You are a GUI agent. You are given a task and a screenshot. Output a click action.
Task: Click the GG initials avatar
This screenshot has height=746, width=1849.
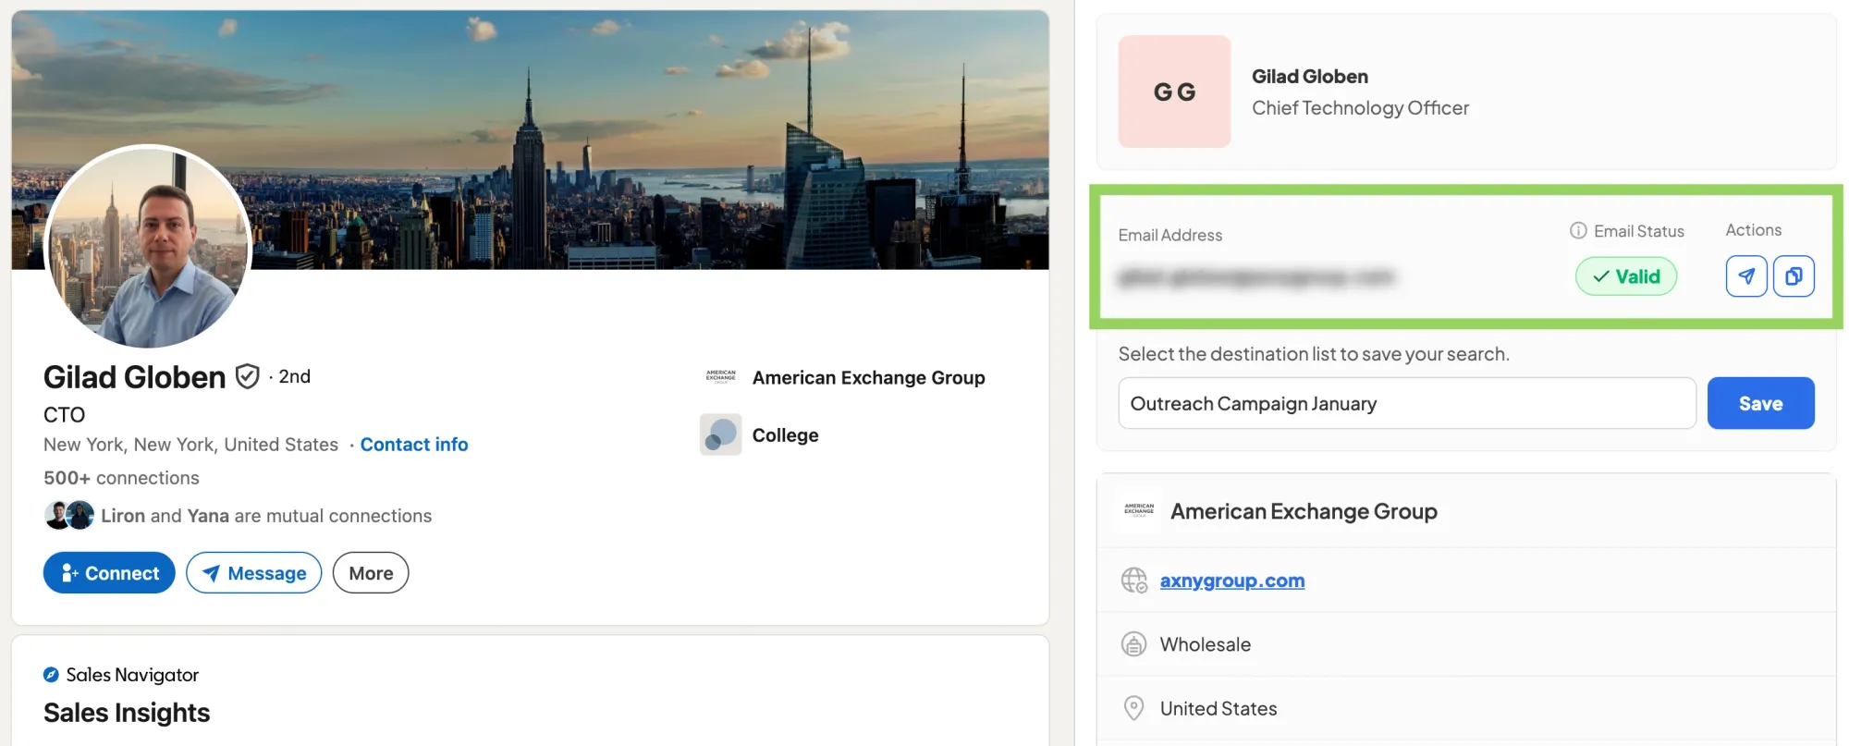pyautogui.click(x=1174, y=92)
